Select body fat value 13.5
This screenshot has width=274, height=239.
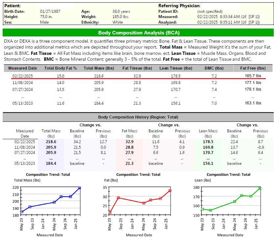click(x=60, y=89)
